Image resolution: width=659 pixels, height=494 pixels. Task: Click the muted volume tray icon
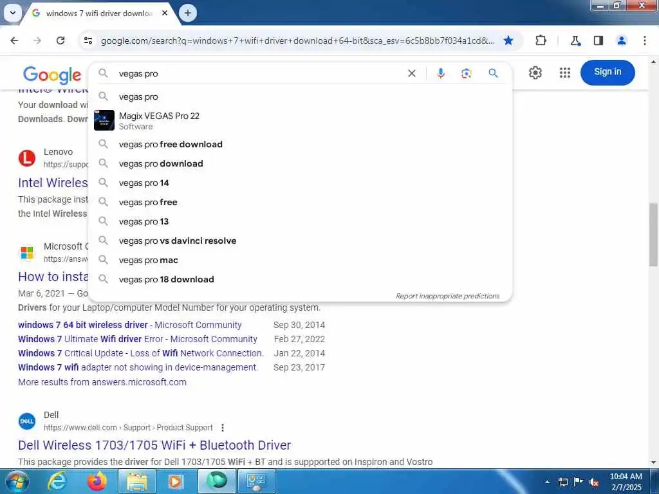click(594, 482)
